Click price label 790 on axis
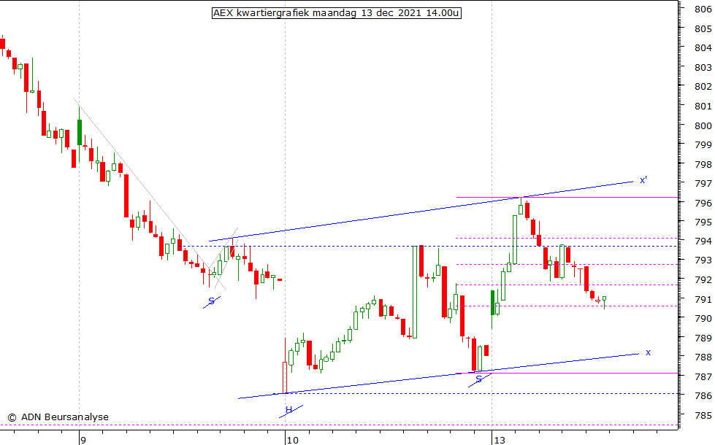Screen dimensions: 715x445 coord(703,318)
